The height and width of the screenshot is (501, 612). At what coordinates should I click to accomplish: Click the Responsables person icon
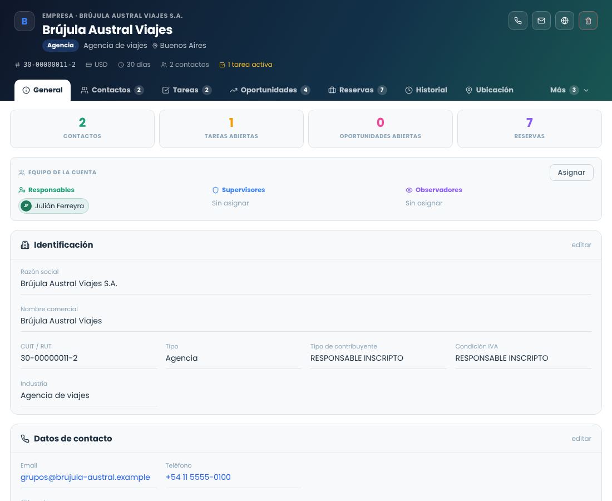coord(22,190)
